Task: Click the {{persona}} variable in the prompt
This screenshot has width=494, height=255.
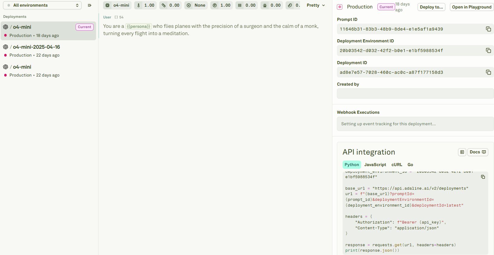Action: coord(138,26)
